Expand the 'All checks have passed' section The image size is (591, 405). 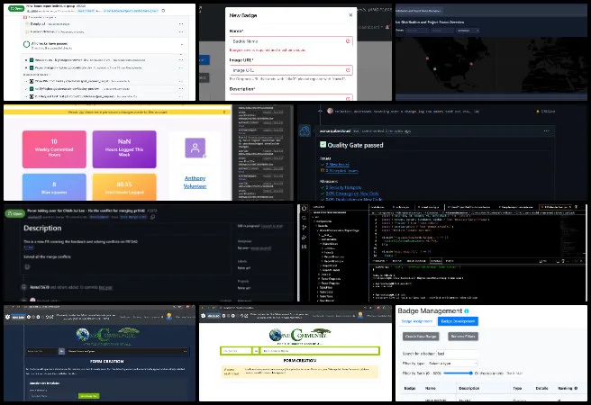click(x=182, y=44)
